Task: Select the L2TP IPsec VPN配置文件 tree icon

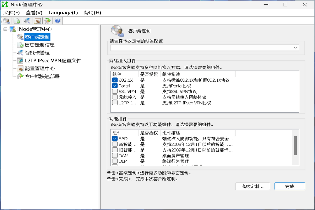Action: [x=20, y=61]
